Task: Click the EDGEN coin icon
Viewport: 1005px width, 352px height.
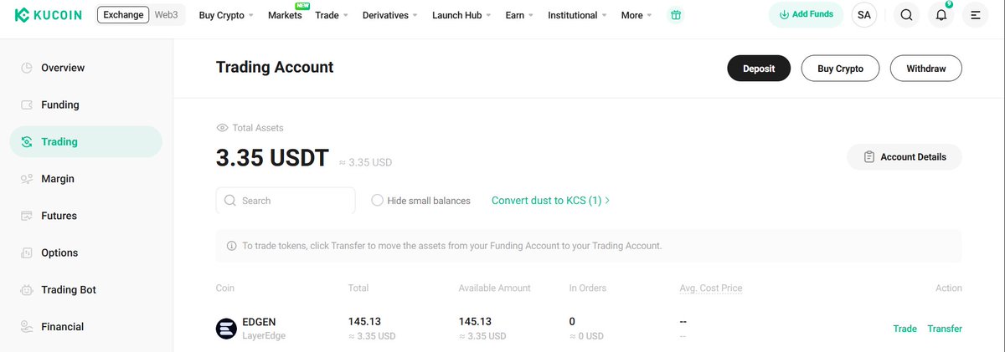Action: [226, 329]
